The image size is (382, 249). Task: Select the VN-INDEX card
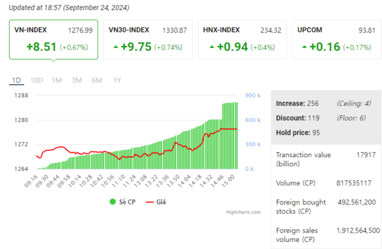[53, 39]
